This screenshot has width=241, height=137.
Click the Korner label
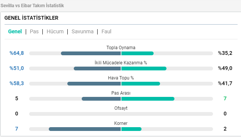tap(121, 123)
